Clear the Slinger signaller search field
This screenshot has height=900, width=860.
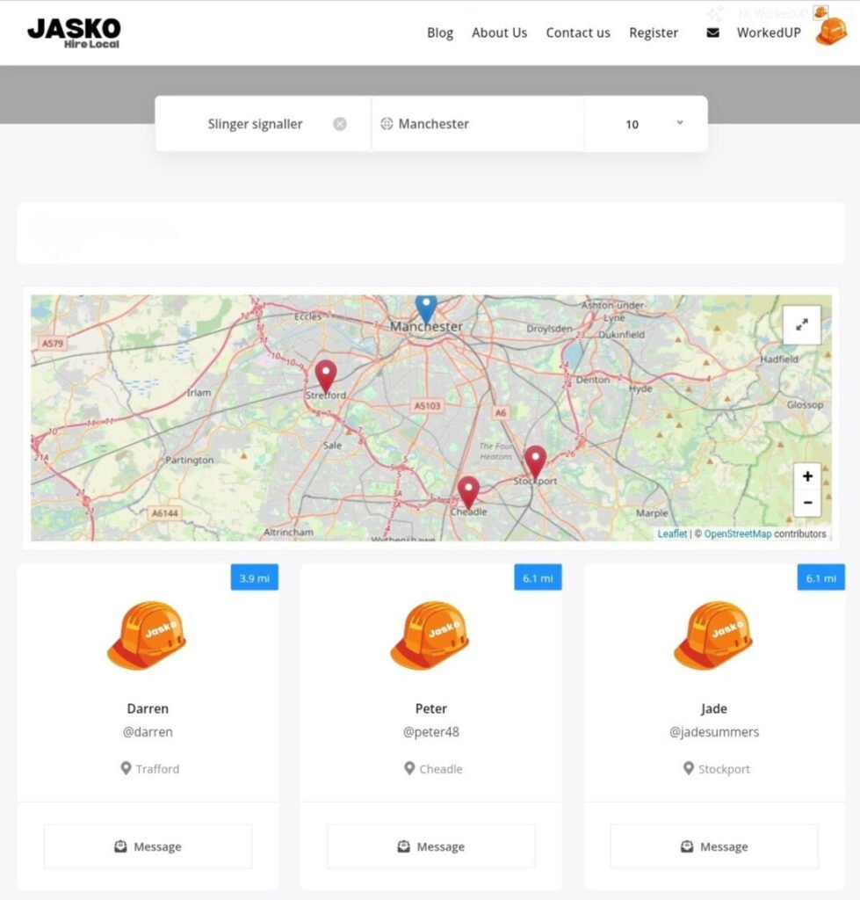[x=340, y=124]
